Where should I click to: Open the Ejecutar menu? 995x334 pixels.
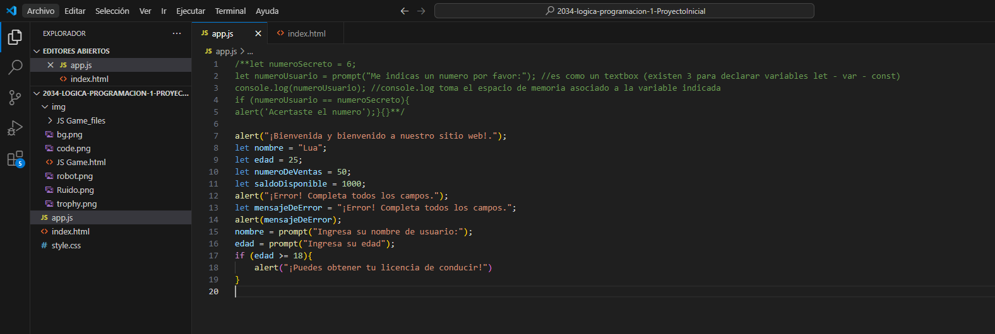point(191,11)
